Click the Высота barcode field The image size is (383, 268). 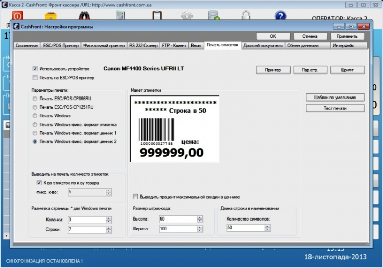point(178,219)
